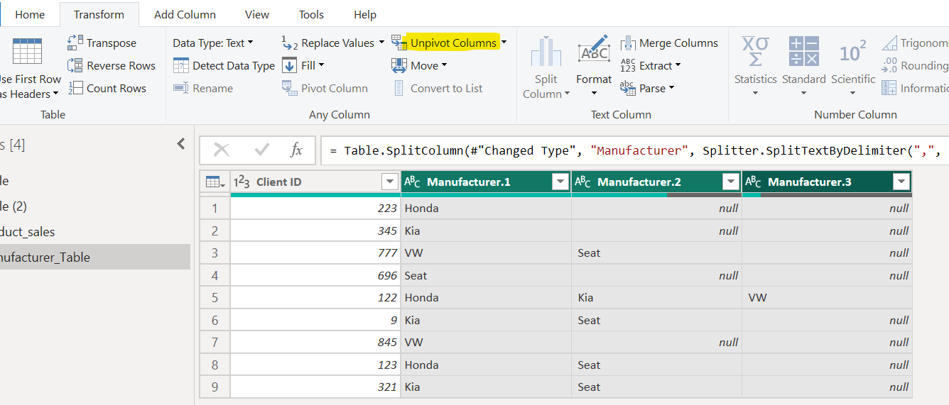
Task: Click the fx formula icon
Action: 296,150
